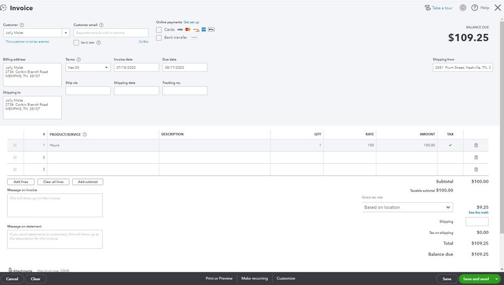504x285 pixels.
Task: Click the Billing address text box
Action: click(32, 75)
